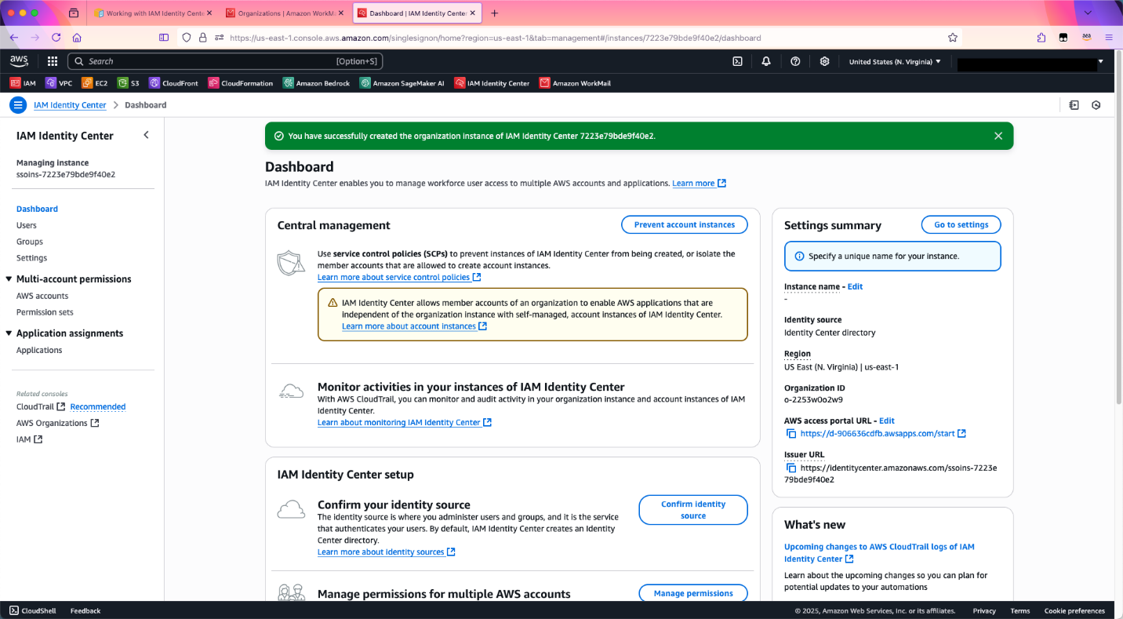Open the CloudFormation favorite shortcut
Viewport: 1123px width, 619px height.
click(x=240, y=83)
